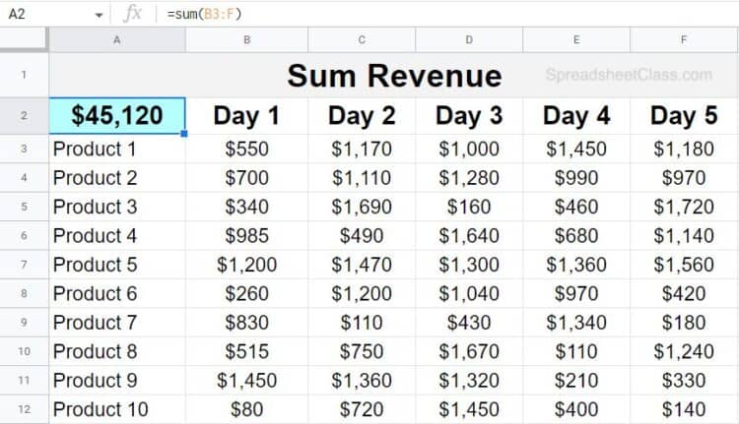739x424 pixels.
Task: Select the $45,120 total cell
Action: click(117, 116)
